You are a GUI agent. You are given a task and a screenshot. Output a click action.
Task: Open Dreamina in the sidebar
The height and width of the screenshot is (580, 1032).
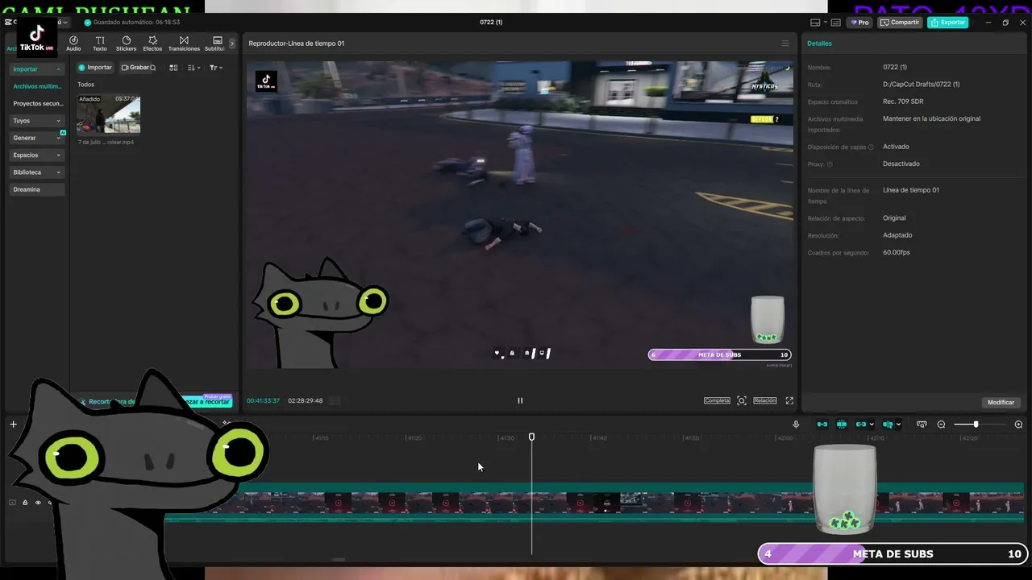coord(37,189)
